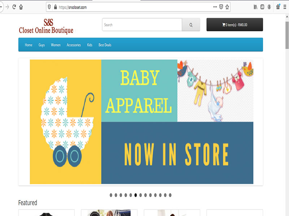Click the forward navigation arrow

coord(7,7)
